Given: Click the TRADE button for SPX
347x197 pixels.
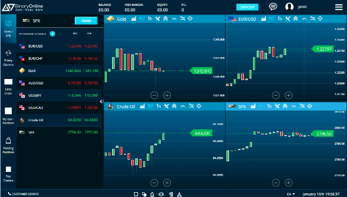Looking at the screenshot, I should 86,21.
